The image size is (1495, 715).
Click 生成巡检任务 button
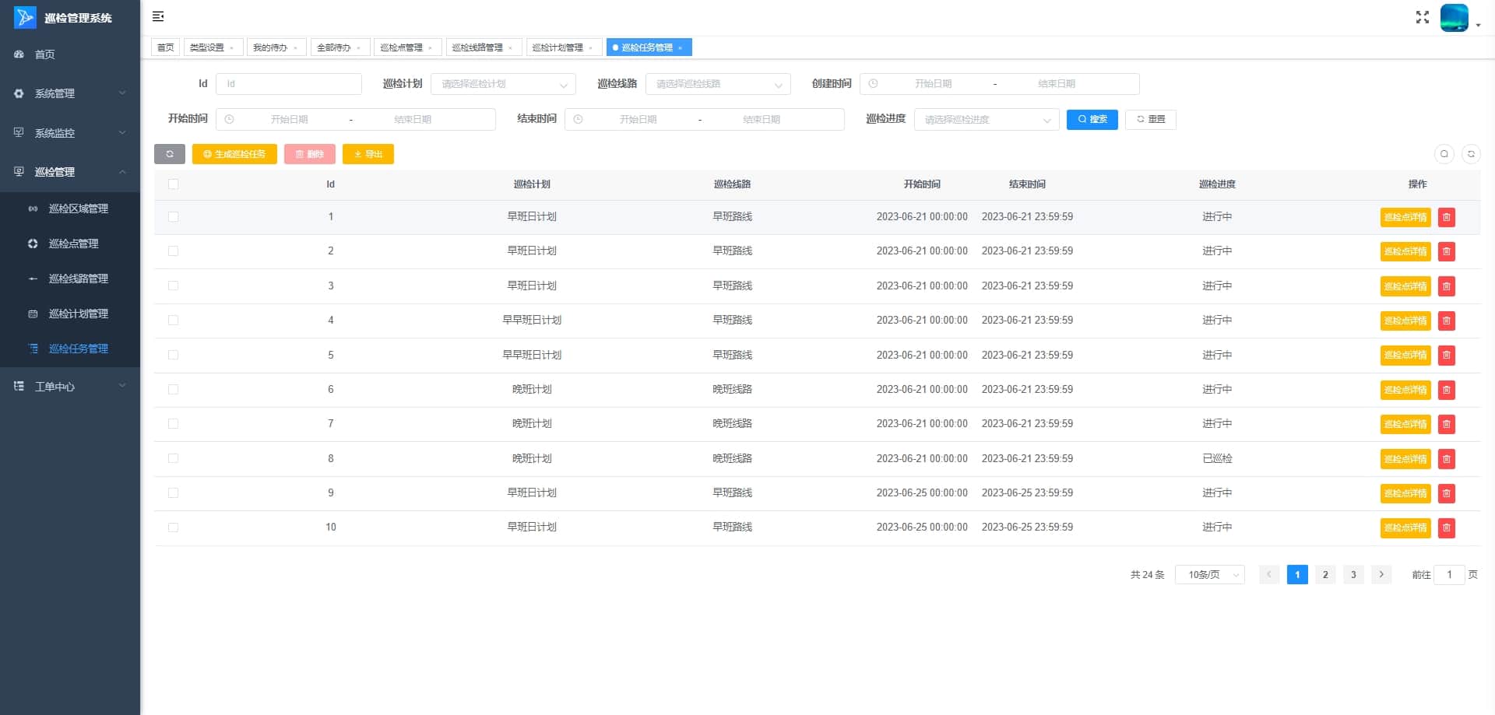(234, 154)
